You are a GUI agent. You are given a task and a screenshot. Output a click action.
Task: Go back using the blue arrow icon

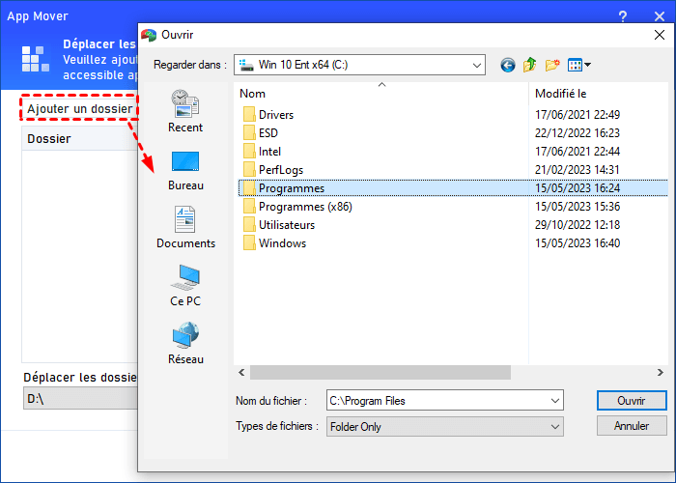point(507,65)
